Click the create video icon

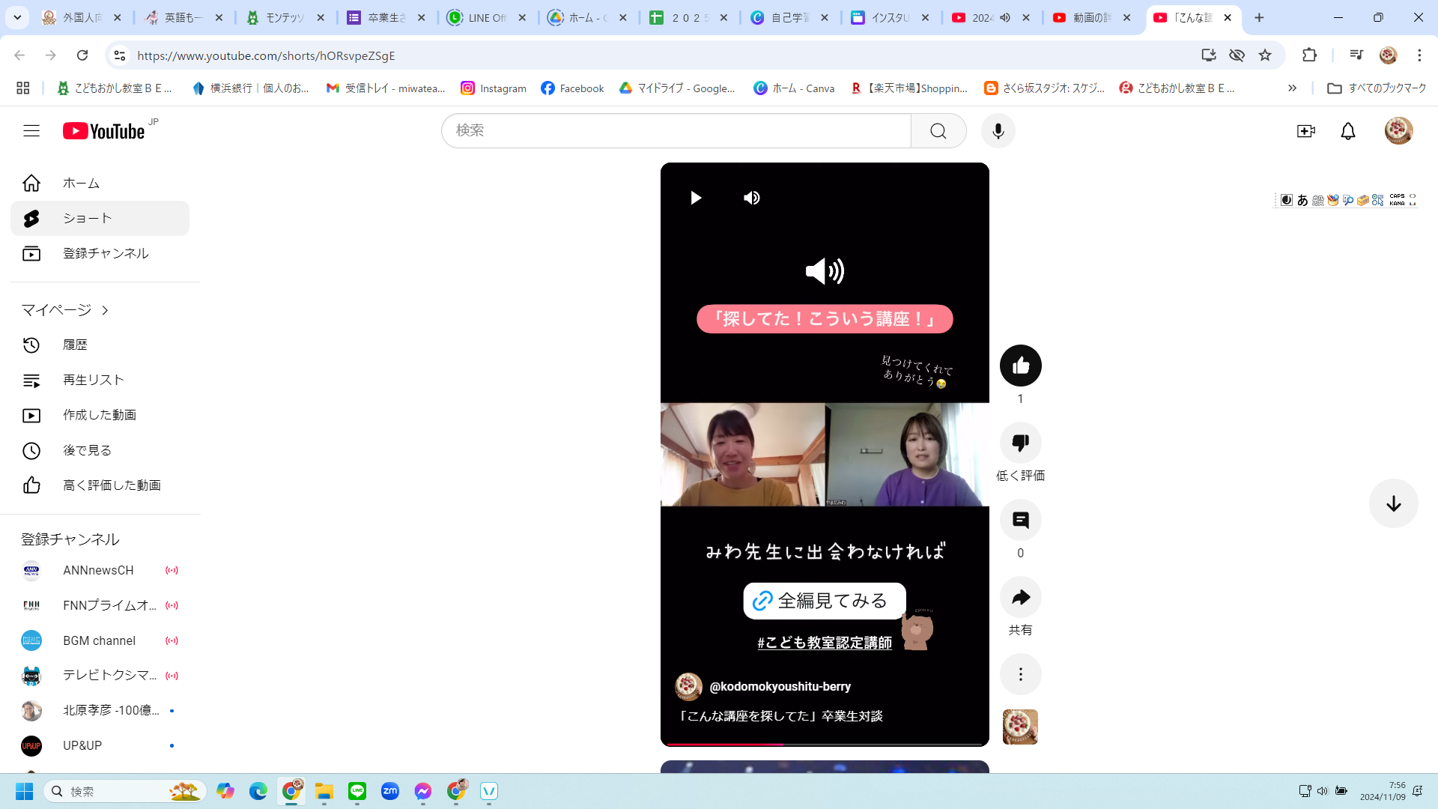coord(1305,131)
